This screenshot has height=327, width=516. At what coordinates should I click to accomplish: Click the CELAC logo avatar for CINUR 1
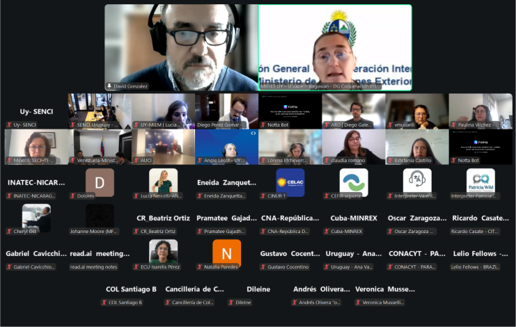coord(290,182)
